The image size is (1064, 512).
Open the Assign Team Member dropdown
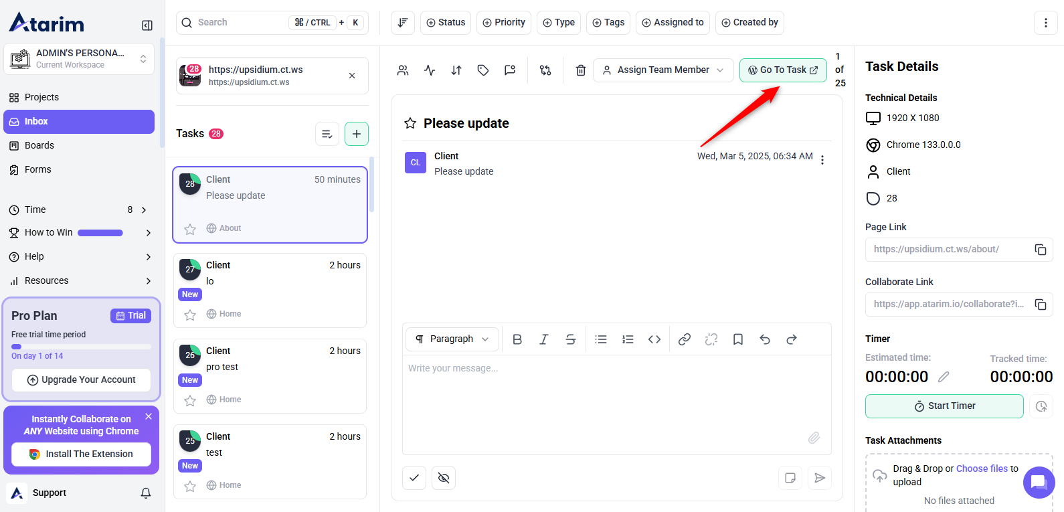tap(662, 70)
